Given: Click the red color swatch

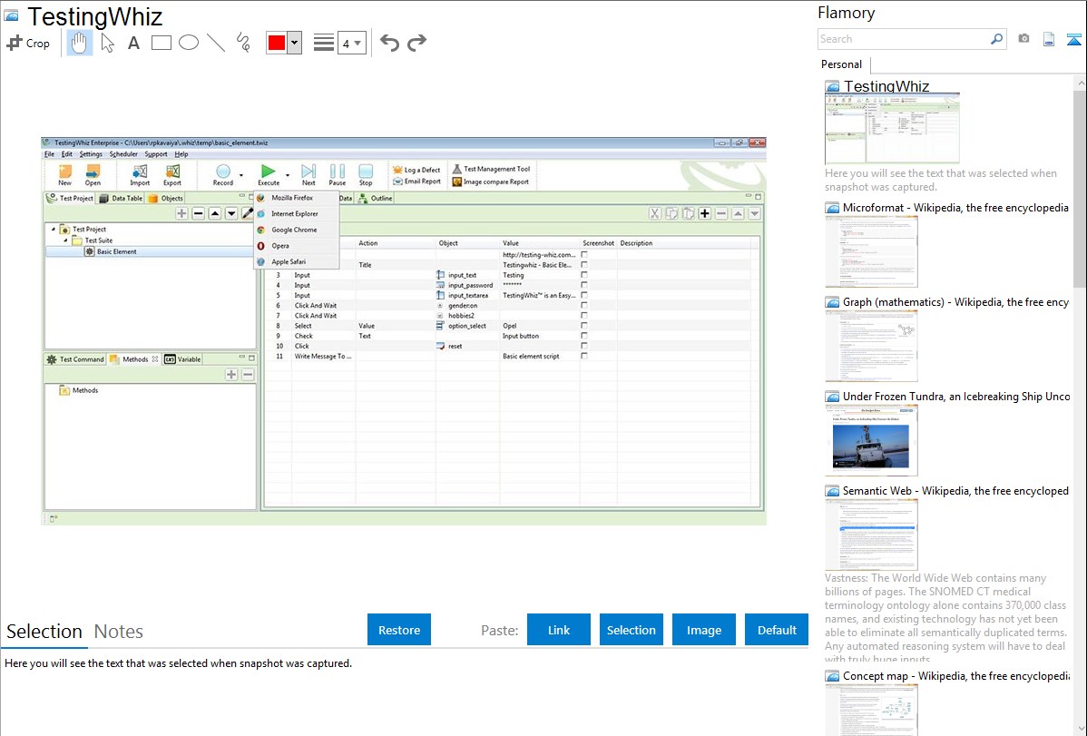Looking at the screenshot, I should coord(277,43).
